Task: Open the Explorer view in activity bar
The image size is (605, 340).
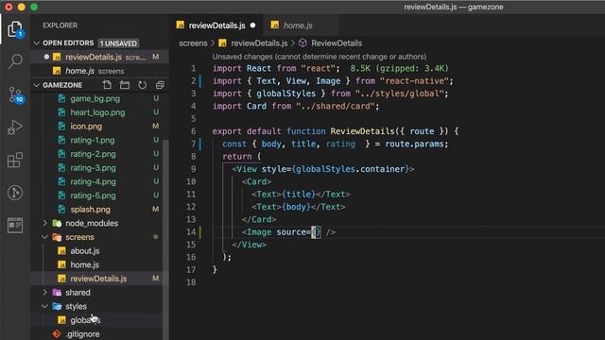Action: [15, 29]
